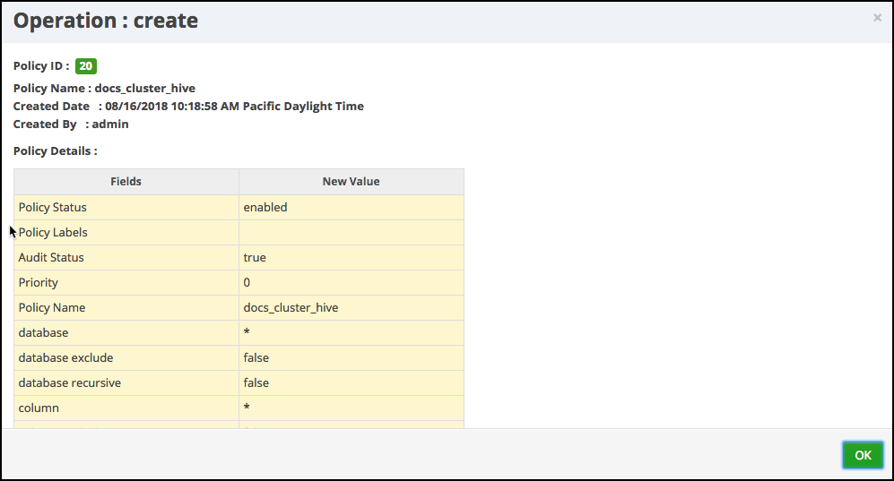The image size is (894, 481).
Task: Click docs_cluster_hive value in the table
Action: point(291,307)
